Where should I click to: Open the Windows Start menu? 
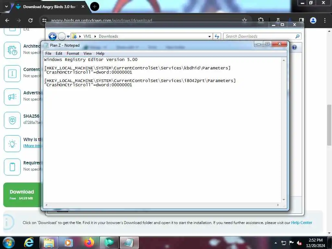point(8,243)
